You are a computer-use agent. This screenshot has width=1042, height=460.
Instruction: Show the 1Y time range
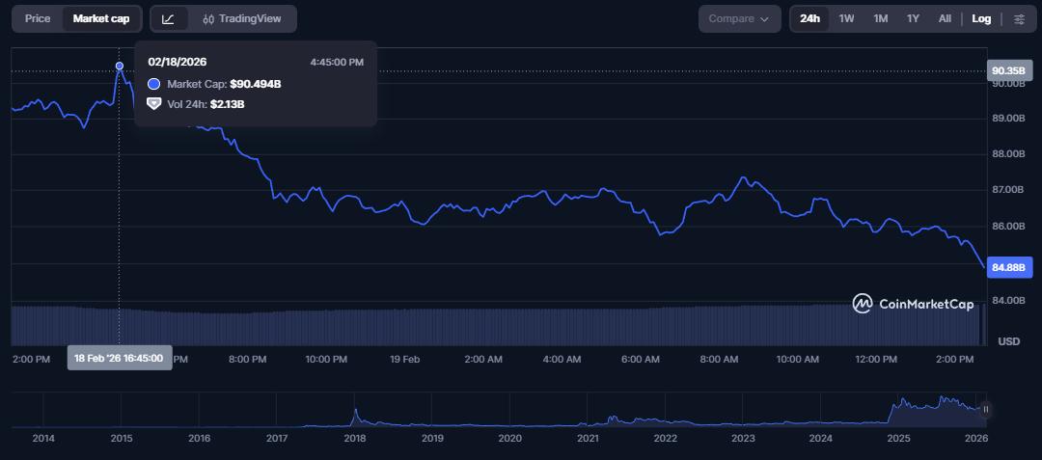pos(913,18)
